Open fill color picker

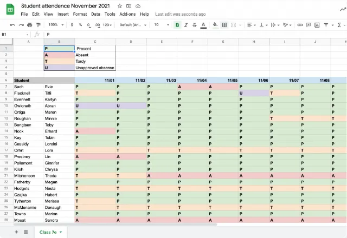pyautogui.click(x=215, y=25)
